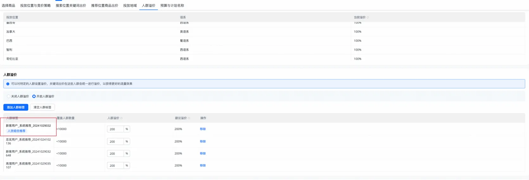Click help icon beside 当前溢价 column header

pos(368,17)
